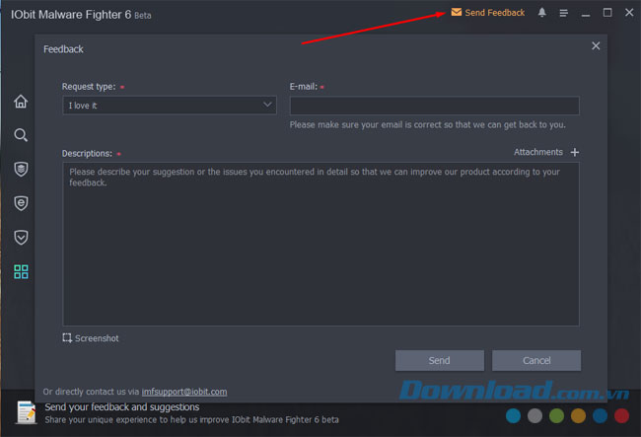Open the Action Center grid icon

21,271
